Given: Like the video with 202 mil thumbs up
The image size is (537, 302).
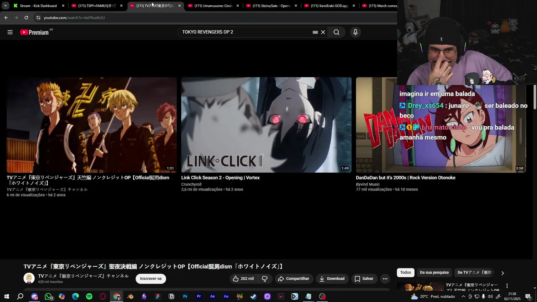Looking at the screenshot, I should [x=243, y=279].
